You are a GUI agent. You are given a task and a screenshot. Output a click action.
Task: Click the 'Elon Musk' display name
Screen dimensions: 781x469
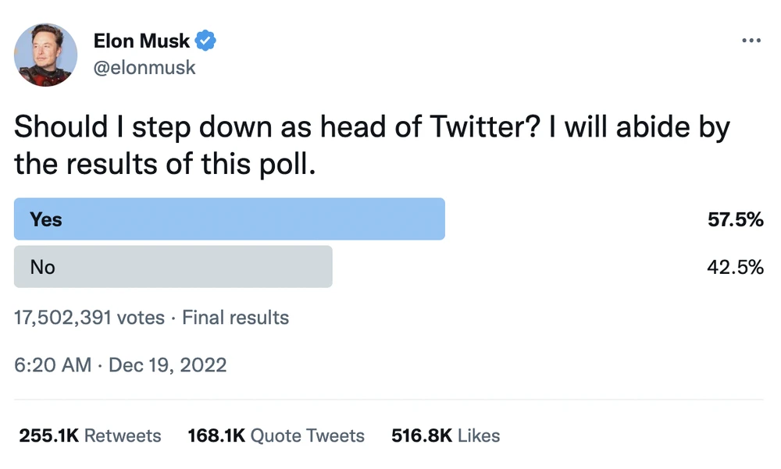(143, 41)
